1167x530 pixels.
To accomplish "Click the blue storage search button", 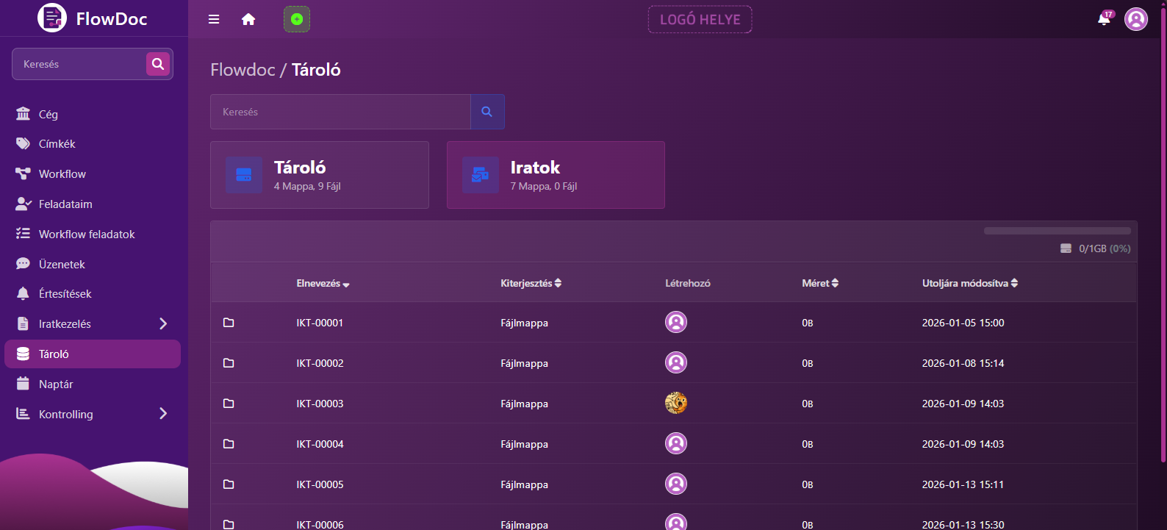I will [486, 112].
